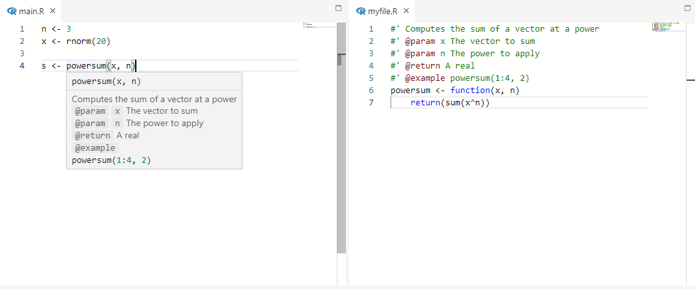
Task: Click comment '#' @example powersum(1:4, 2)'
Action: [460, 78]
